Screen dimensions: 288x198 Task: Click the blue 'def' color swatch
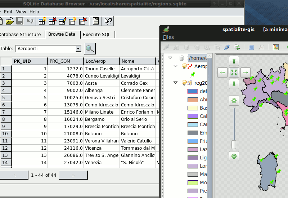(193, 91)
